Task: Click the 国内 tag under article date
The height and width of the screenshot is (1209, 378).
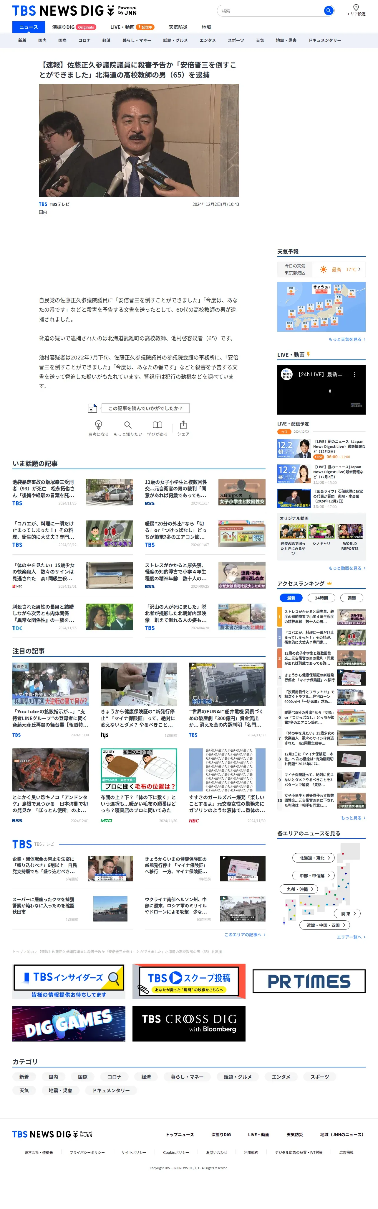Action: coord(43,212)
